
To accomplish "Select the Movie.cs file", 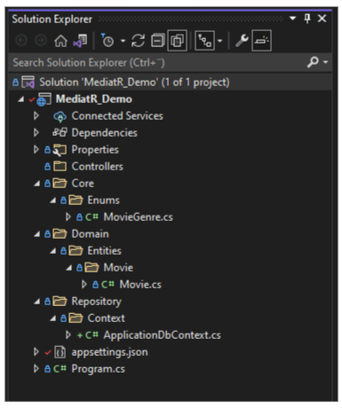I will [x=140, y=285].
